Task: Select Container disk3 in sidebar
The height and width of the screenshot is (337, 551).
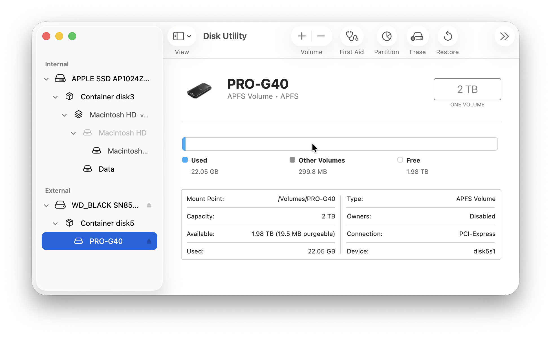Action: (x=100, y=97)
